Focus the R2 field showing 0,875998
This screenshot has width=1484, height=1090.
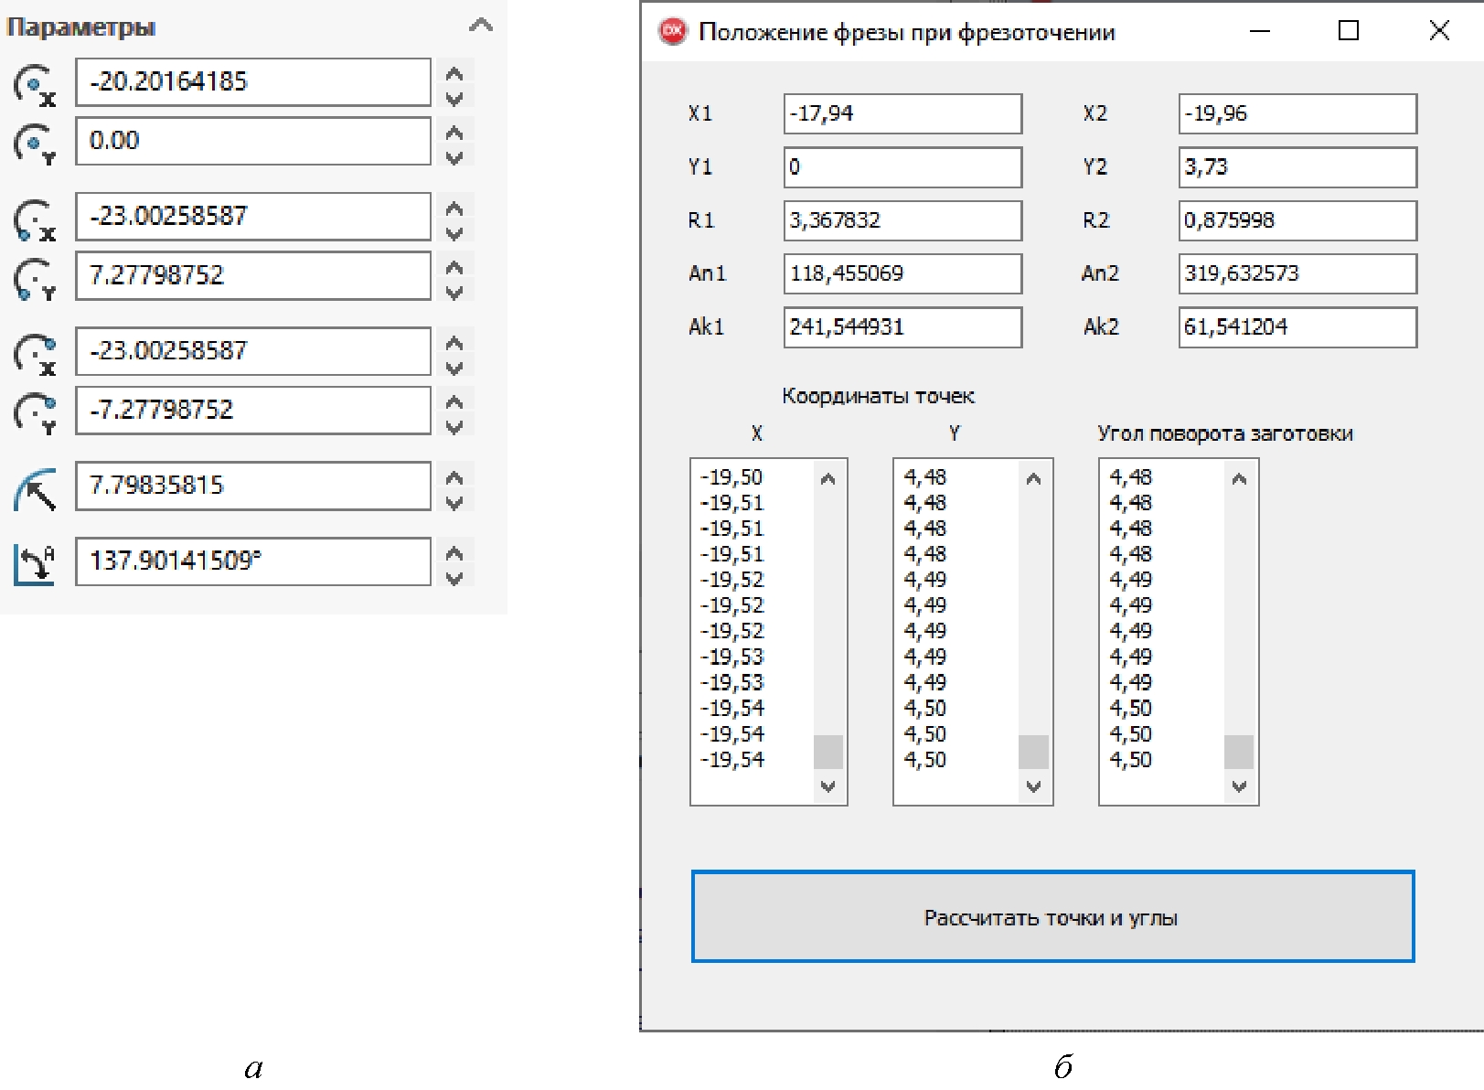pyautogui.click(x=1297, y=220)
